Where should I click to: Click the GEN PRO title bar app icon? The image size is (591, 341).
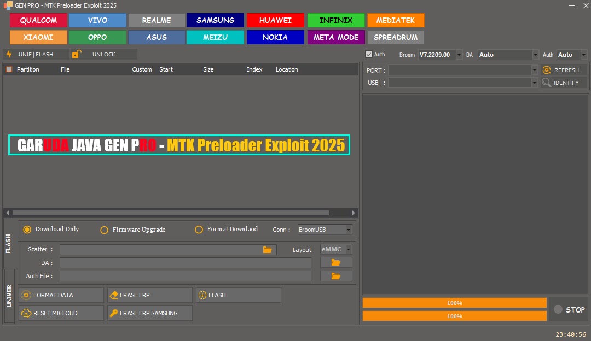pyautogui.click(x=8, y=5)
